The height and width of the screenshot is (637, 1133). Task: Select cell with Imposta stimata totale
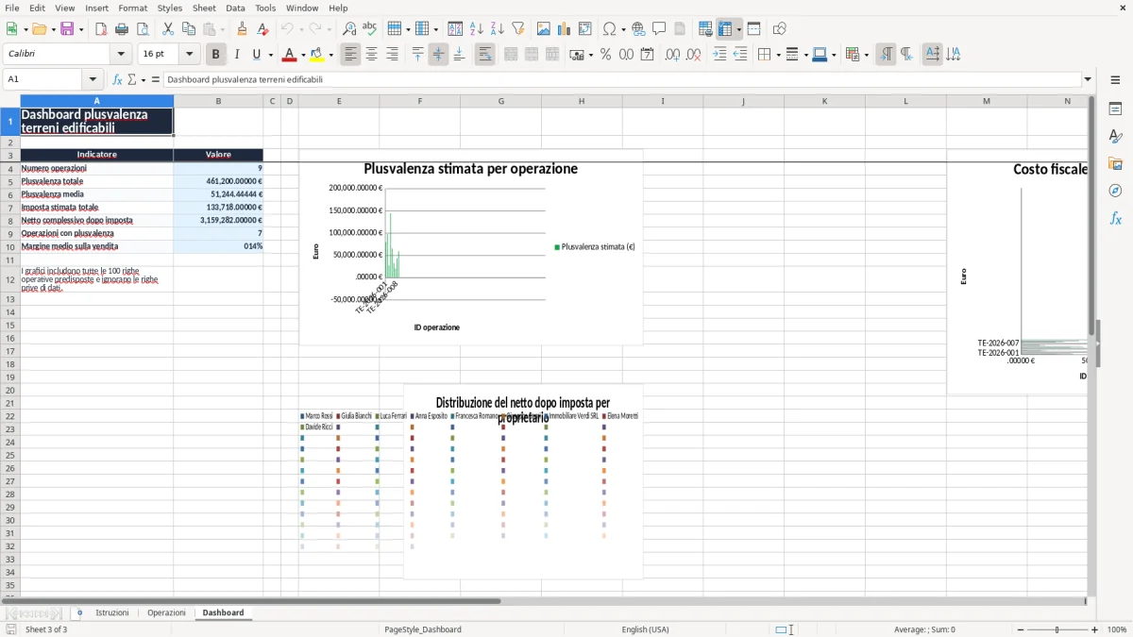click(96, 208)
